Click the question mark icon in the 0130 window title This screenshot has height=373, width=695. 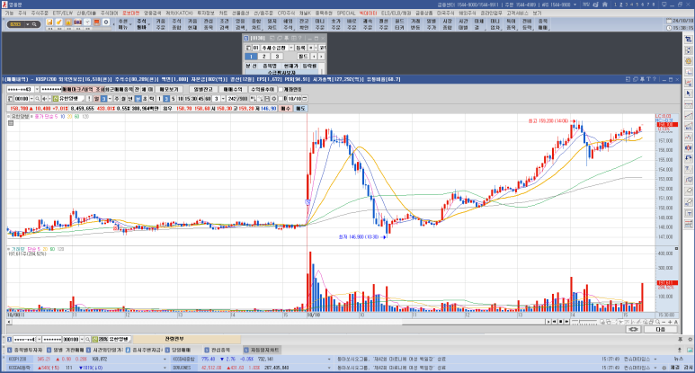300,38
